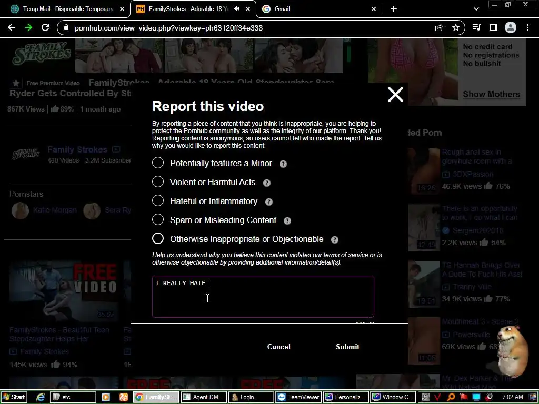
Task: Close the FamilyStrokes tab
Action: click(248, 9)
